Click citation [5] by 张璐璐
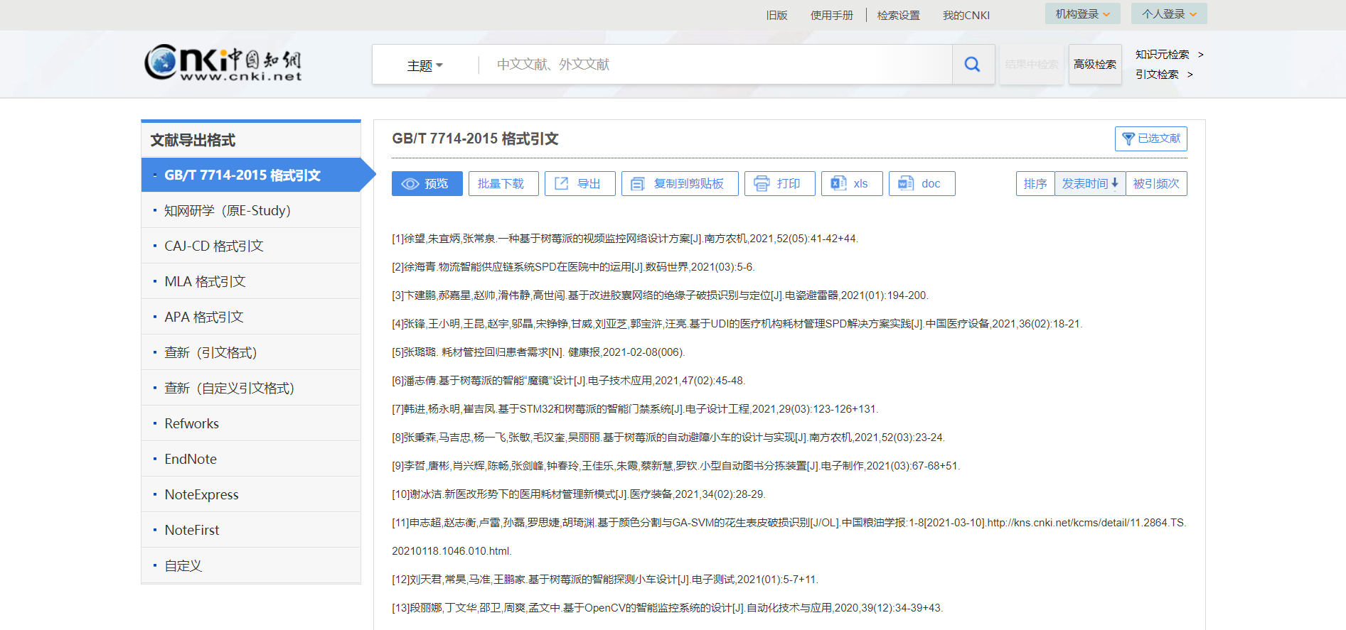Viewport: 1346px width, 630px height. [538, 352]
